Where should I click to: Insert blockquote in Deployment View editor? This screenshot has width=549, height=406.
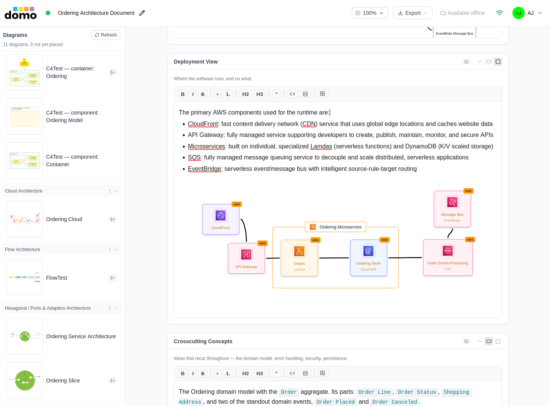coord(276,94)
